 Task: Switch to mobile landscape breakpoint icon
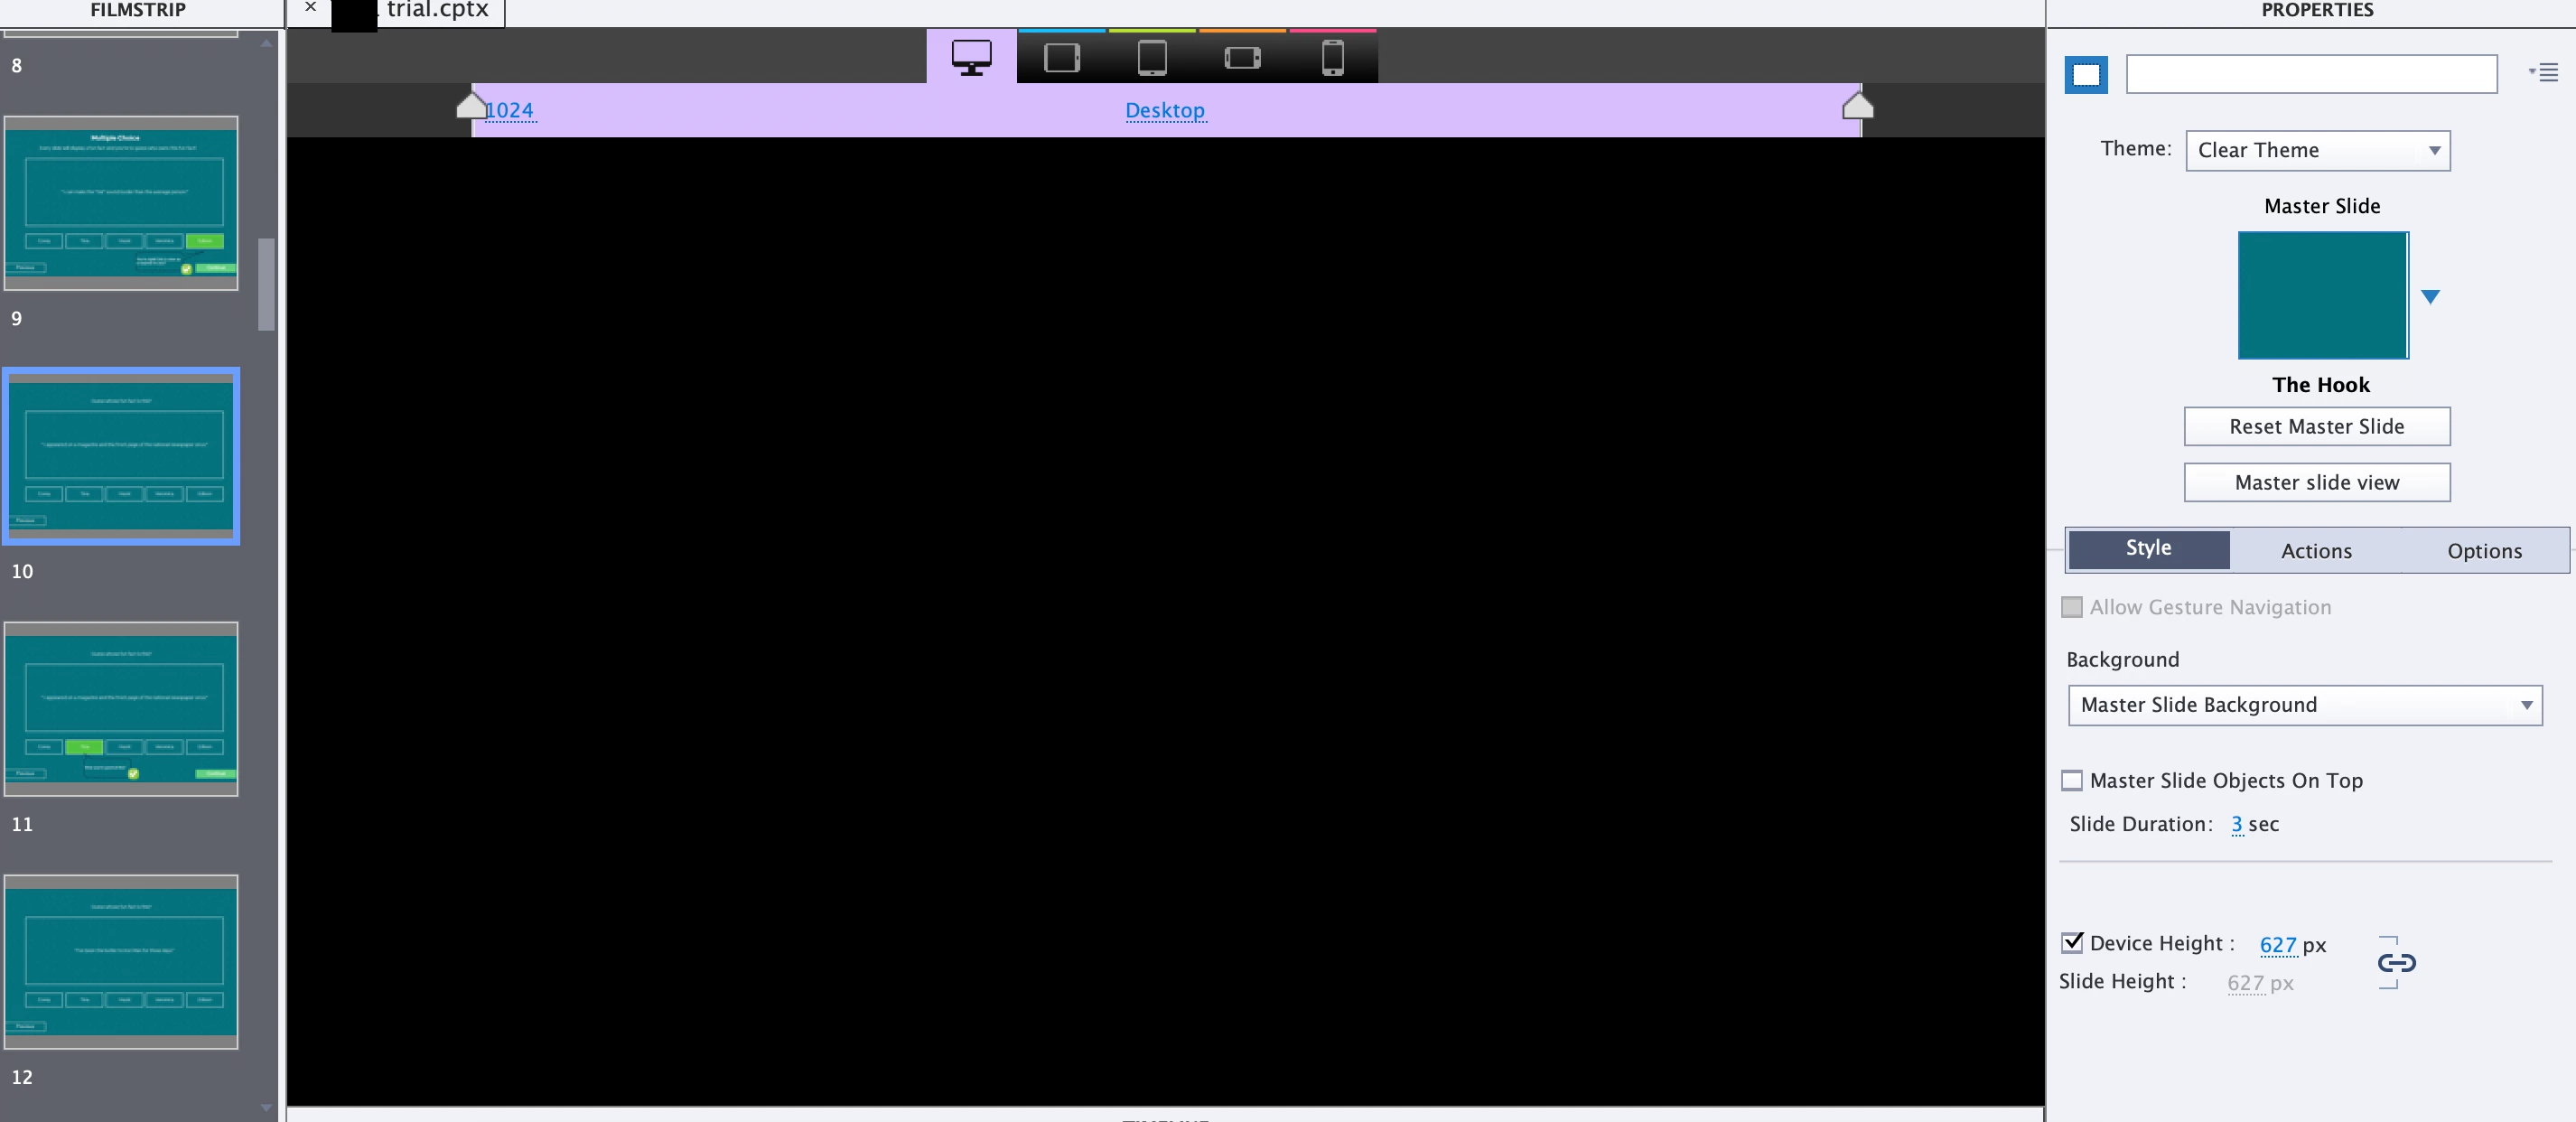tap(1242, 57)
